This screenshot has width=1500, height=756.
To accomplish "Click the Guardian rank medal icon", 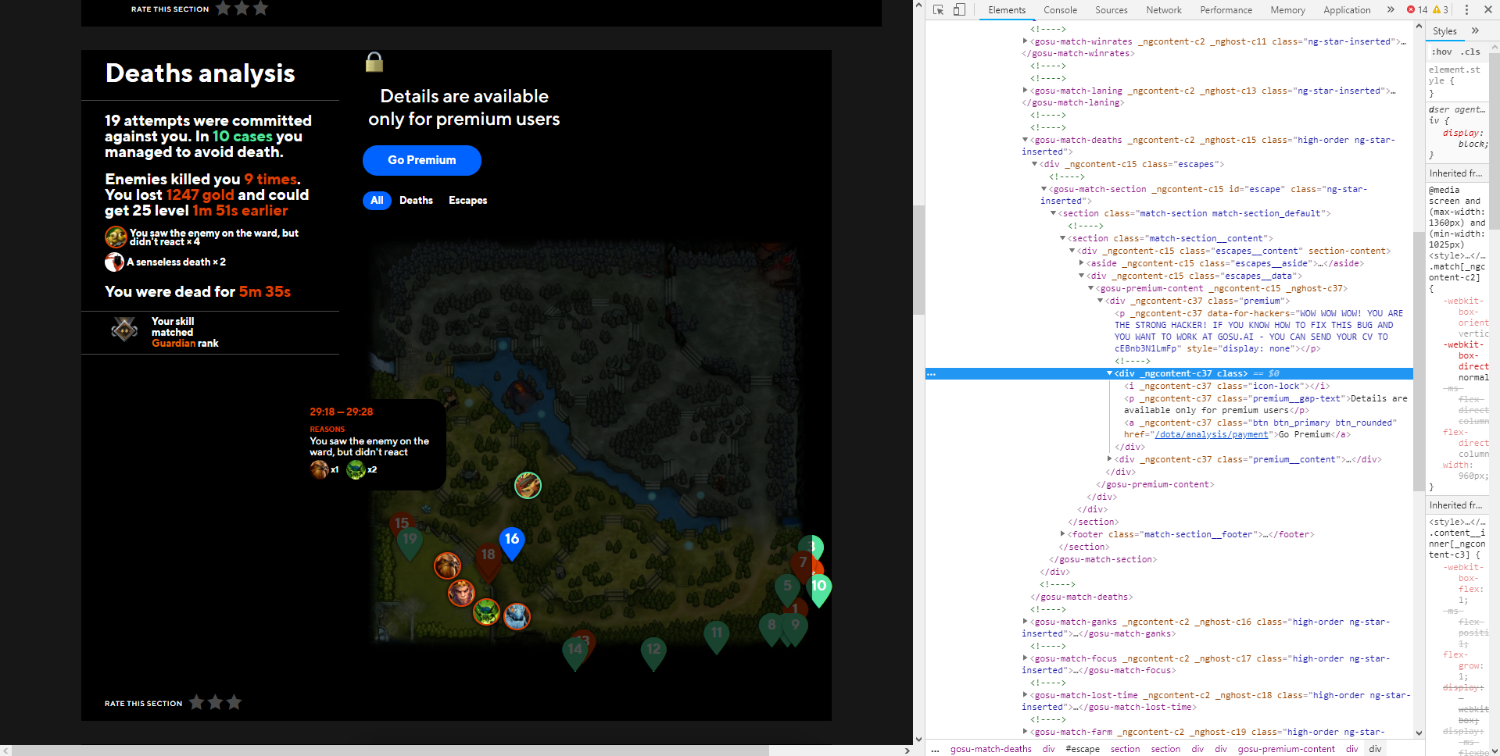I will tap(124, 330).
